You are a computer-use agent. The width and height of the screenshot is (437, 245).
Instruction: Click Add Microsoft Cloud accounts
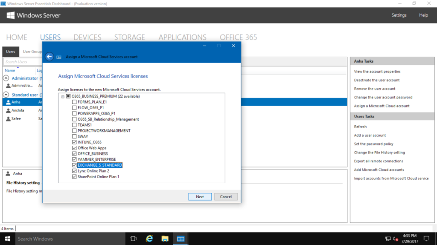(x=379, y=170)
